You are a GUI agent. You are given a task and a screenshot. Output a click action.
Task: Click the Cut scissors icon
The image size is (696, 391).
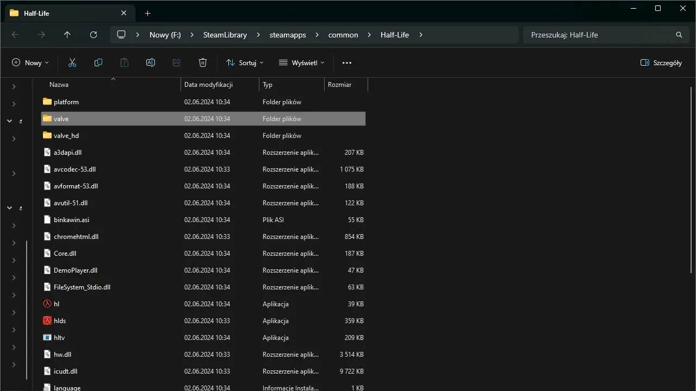tap(72, 63)
